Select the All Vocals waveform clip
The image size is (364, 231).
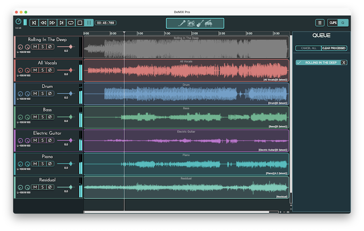click(x=186, y=70)
